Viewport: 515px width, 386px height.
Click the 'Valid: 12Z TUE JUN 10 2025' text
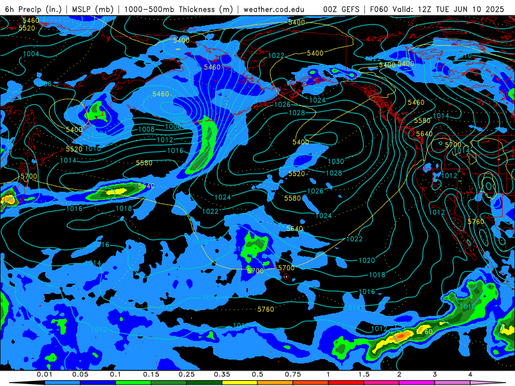coord(448,9)
